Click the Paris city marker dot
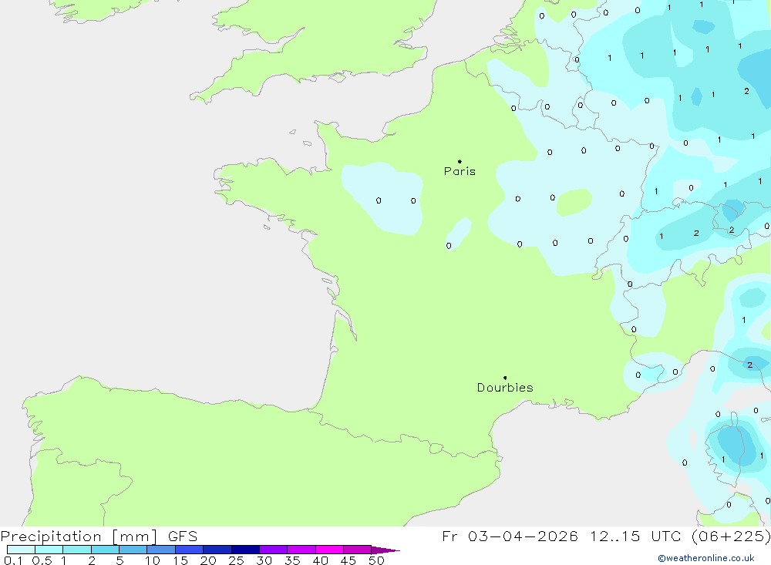Viewport: 771px width, 565px height. 460,162
